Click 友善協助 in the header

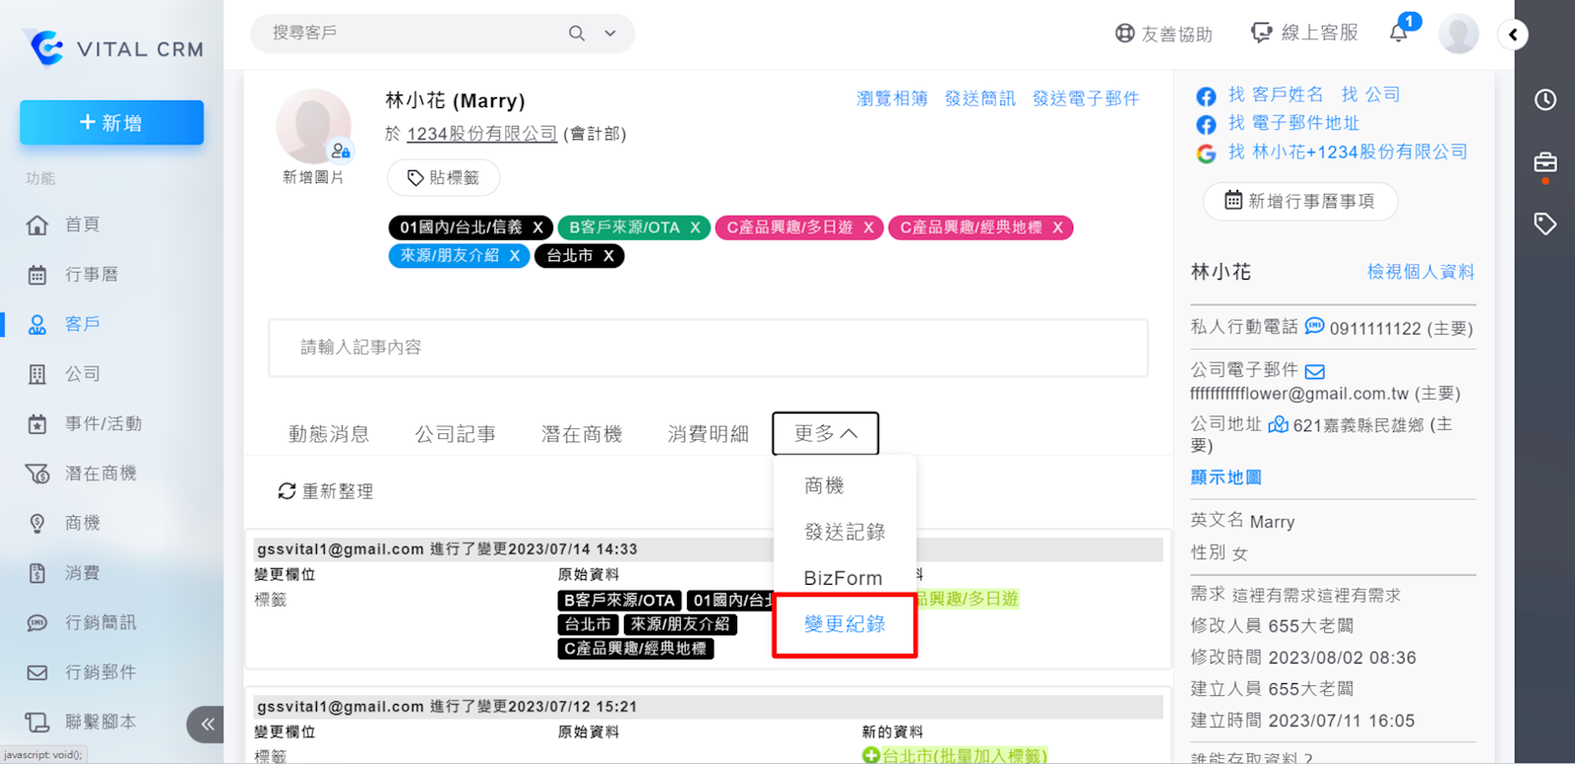(1164, 33)
